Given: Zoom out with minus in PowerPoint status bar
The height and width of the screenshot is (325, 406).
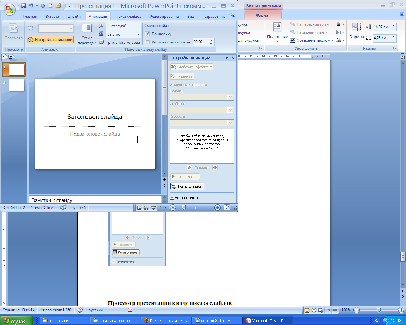Looking at the screenshot, I should point(173,208).
